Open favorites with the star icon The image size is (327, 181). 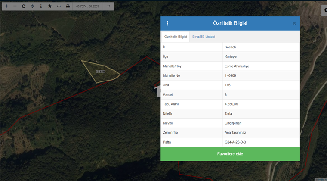(50, 6)
